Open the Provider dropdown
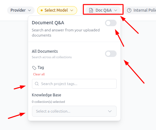Viewport: 156px width, 130px height. [21, 10]
